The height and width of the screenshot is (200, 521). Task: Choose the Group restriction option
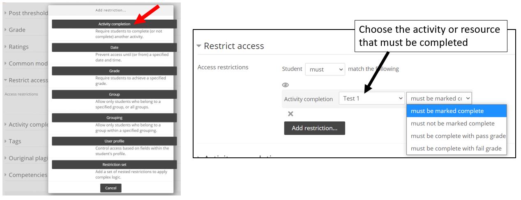tap(114, 94)
